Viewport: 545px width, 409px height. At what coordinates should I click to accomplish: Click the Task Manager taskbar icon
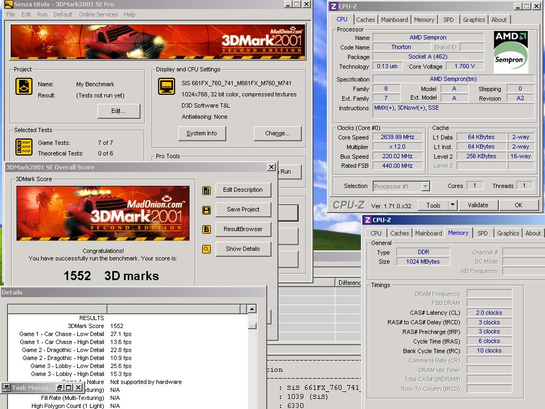point(6,388)
